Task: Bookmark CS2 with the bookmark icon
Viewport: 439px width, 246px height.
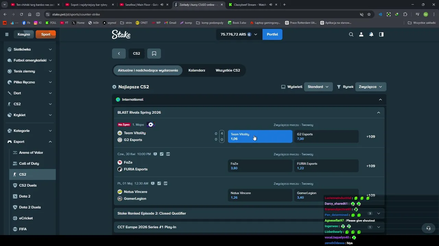Action: coord(154,53)
